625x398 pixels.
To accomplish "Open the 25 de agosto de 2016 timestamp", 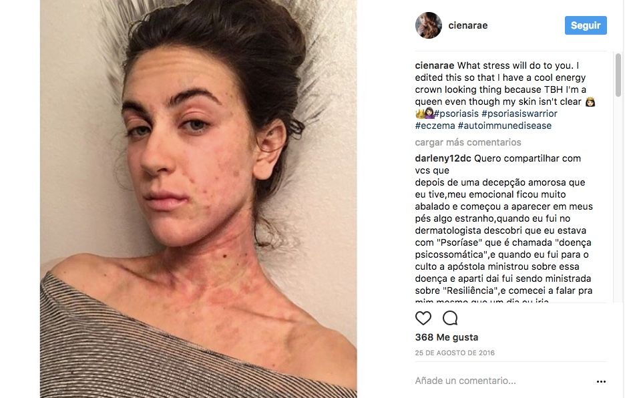I will 455,353.
